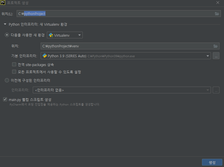The image size is (224, 167).
Task: Click the PyCharm script description text
Action: (55, 105)
